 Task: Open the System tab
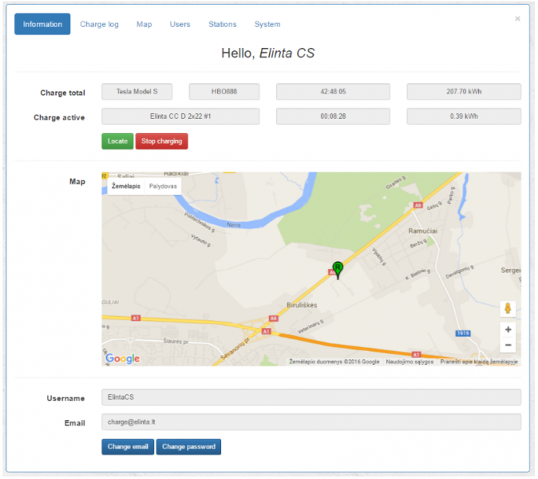click(x=267, y=25)
